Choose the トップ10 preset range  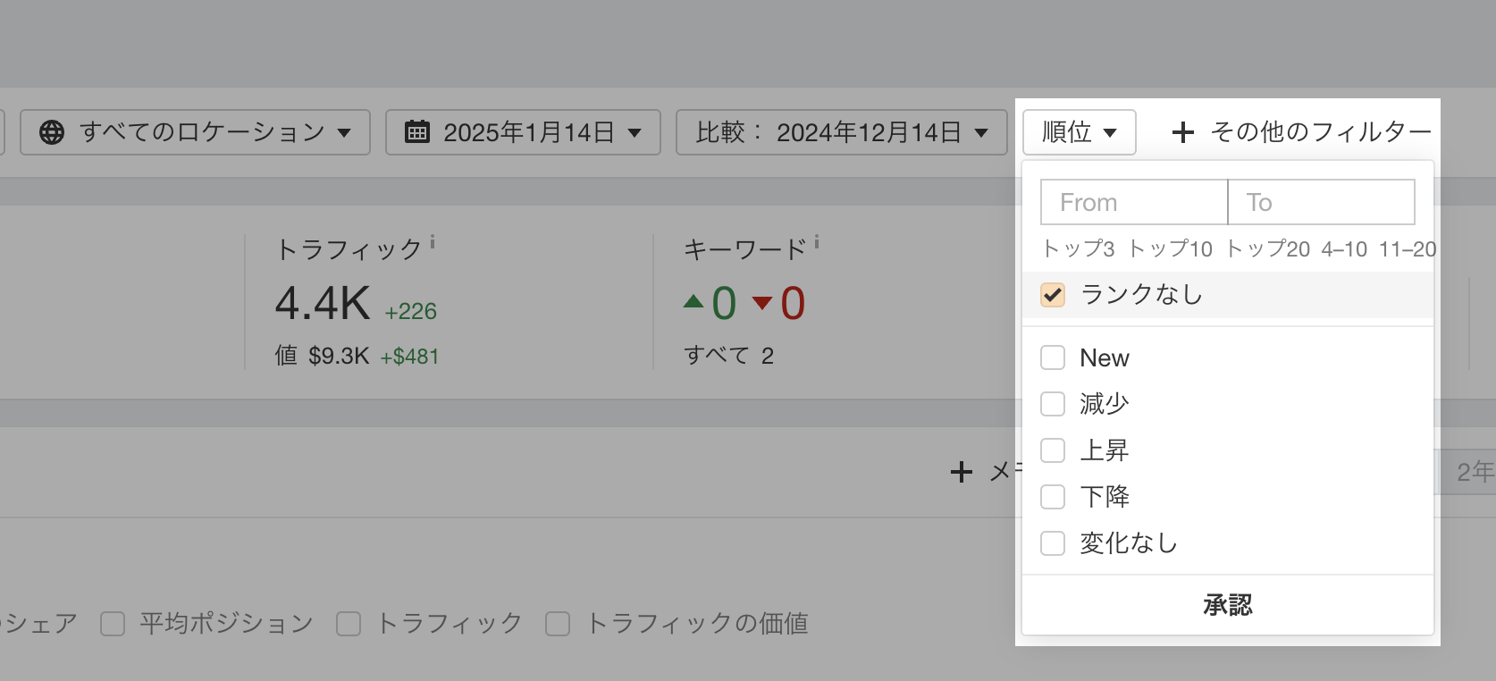click(x=1171, y=249)
